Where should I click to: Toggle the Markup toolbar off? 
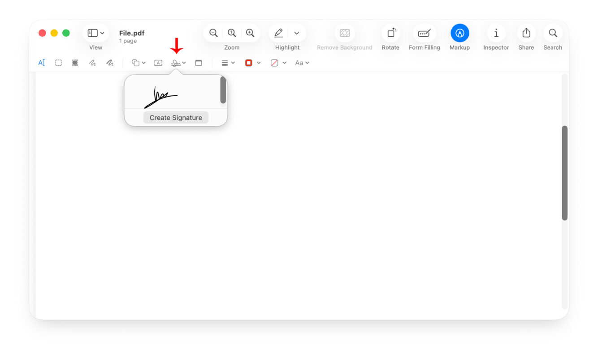tap(459, 33)
